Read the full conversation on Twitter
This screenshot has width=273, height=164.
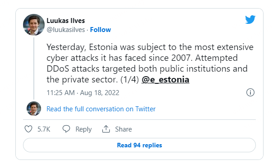click(x=101, y=109)
